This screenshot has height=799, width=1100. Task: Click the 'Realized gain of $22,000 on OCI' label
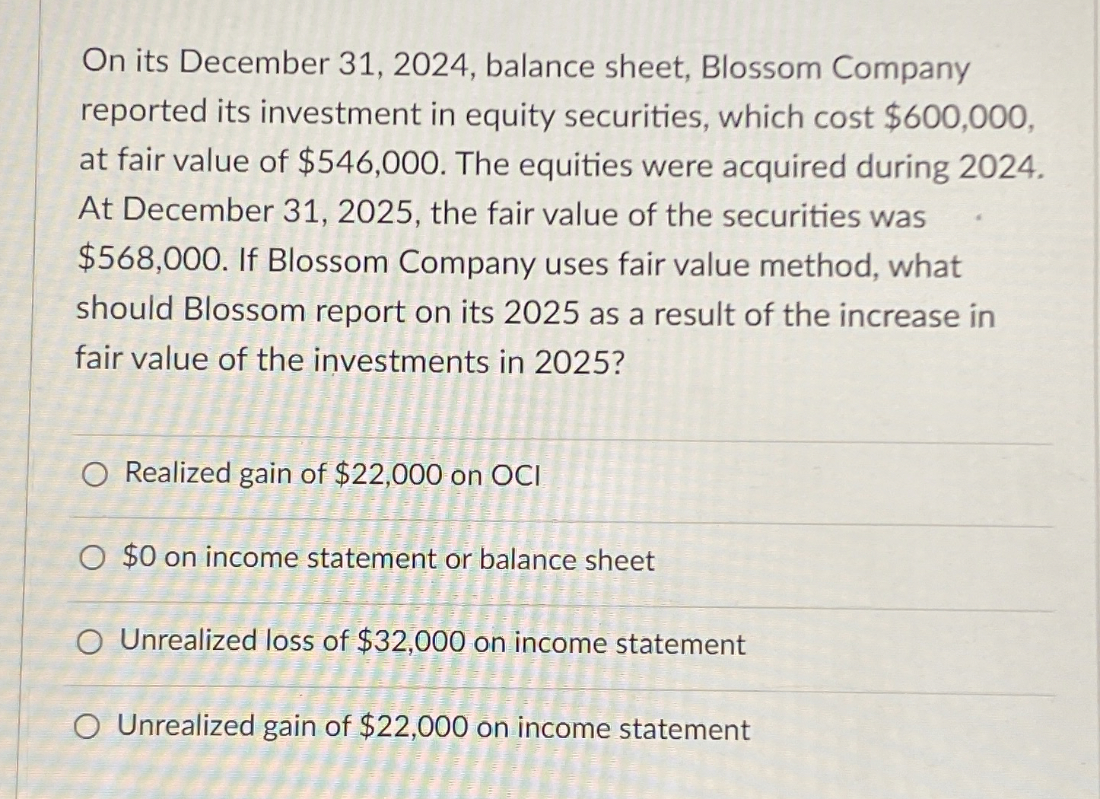(x=332, y=474)
